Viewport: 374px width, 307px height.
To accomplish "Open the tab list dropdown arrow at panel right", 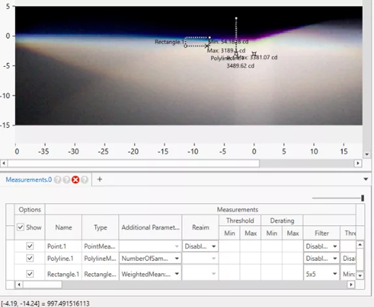I will pos(366,179).
